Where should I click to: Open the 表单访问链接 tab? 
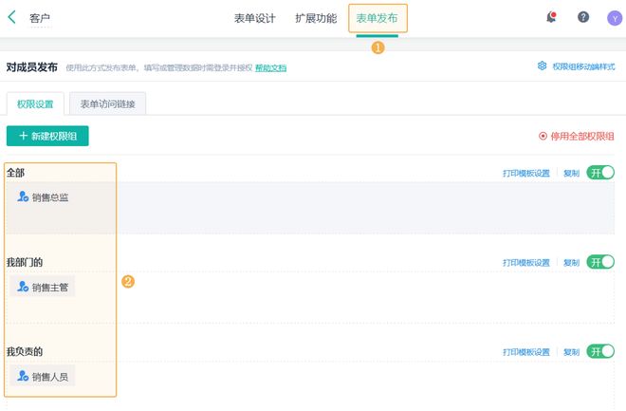[107, 104]
